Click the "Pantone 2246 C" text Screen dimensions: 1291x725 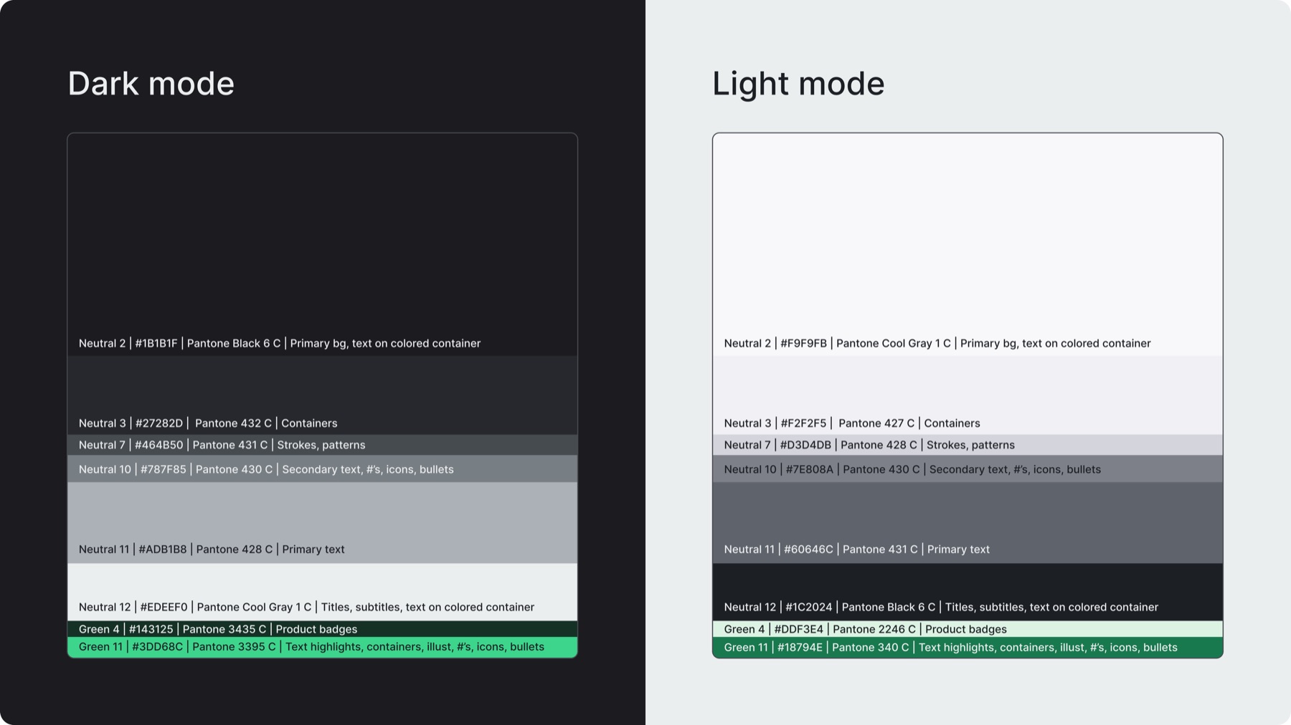[874, 629]
